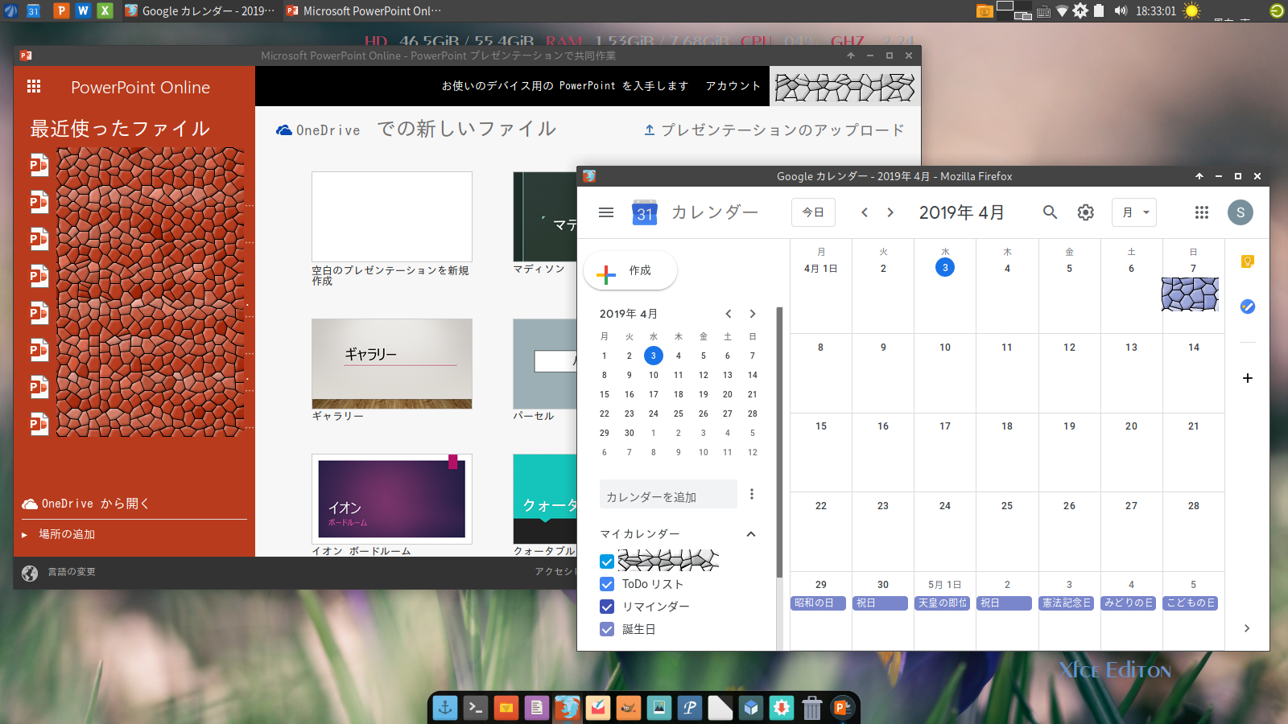
Task: Open the network Wi-Fi tray icon
Action: click(x=1062, y=10)
